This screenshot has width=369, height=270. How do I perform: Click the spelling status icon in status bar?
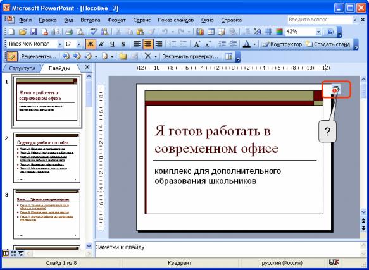click(x=334, y=262)
